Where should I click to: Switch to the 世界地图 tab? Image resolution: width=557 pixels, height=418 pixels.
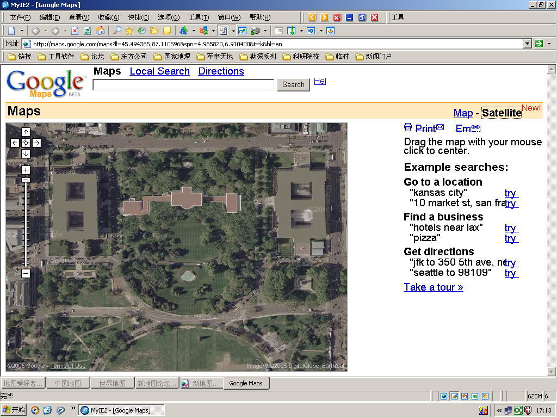tap(112, 383)
